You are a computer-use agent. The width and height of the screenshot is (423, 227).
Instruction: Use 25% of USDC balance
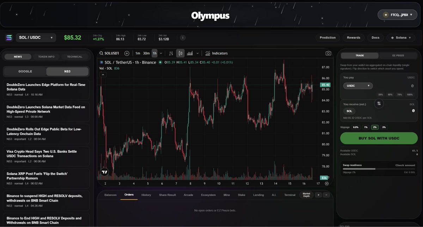(381, 95)
